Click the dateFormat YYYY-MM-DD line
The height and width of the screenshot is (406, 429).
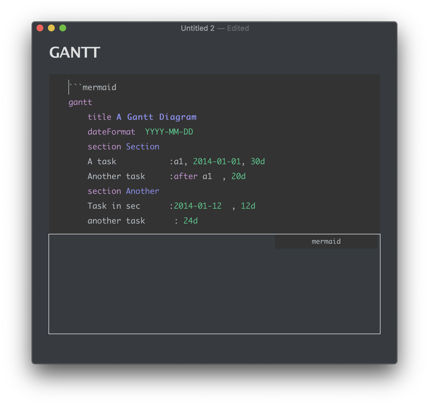[x=140, y=132]
